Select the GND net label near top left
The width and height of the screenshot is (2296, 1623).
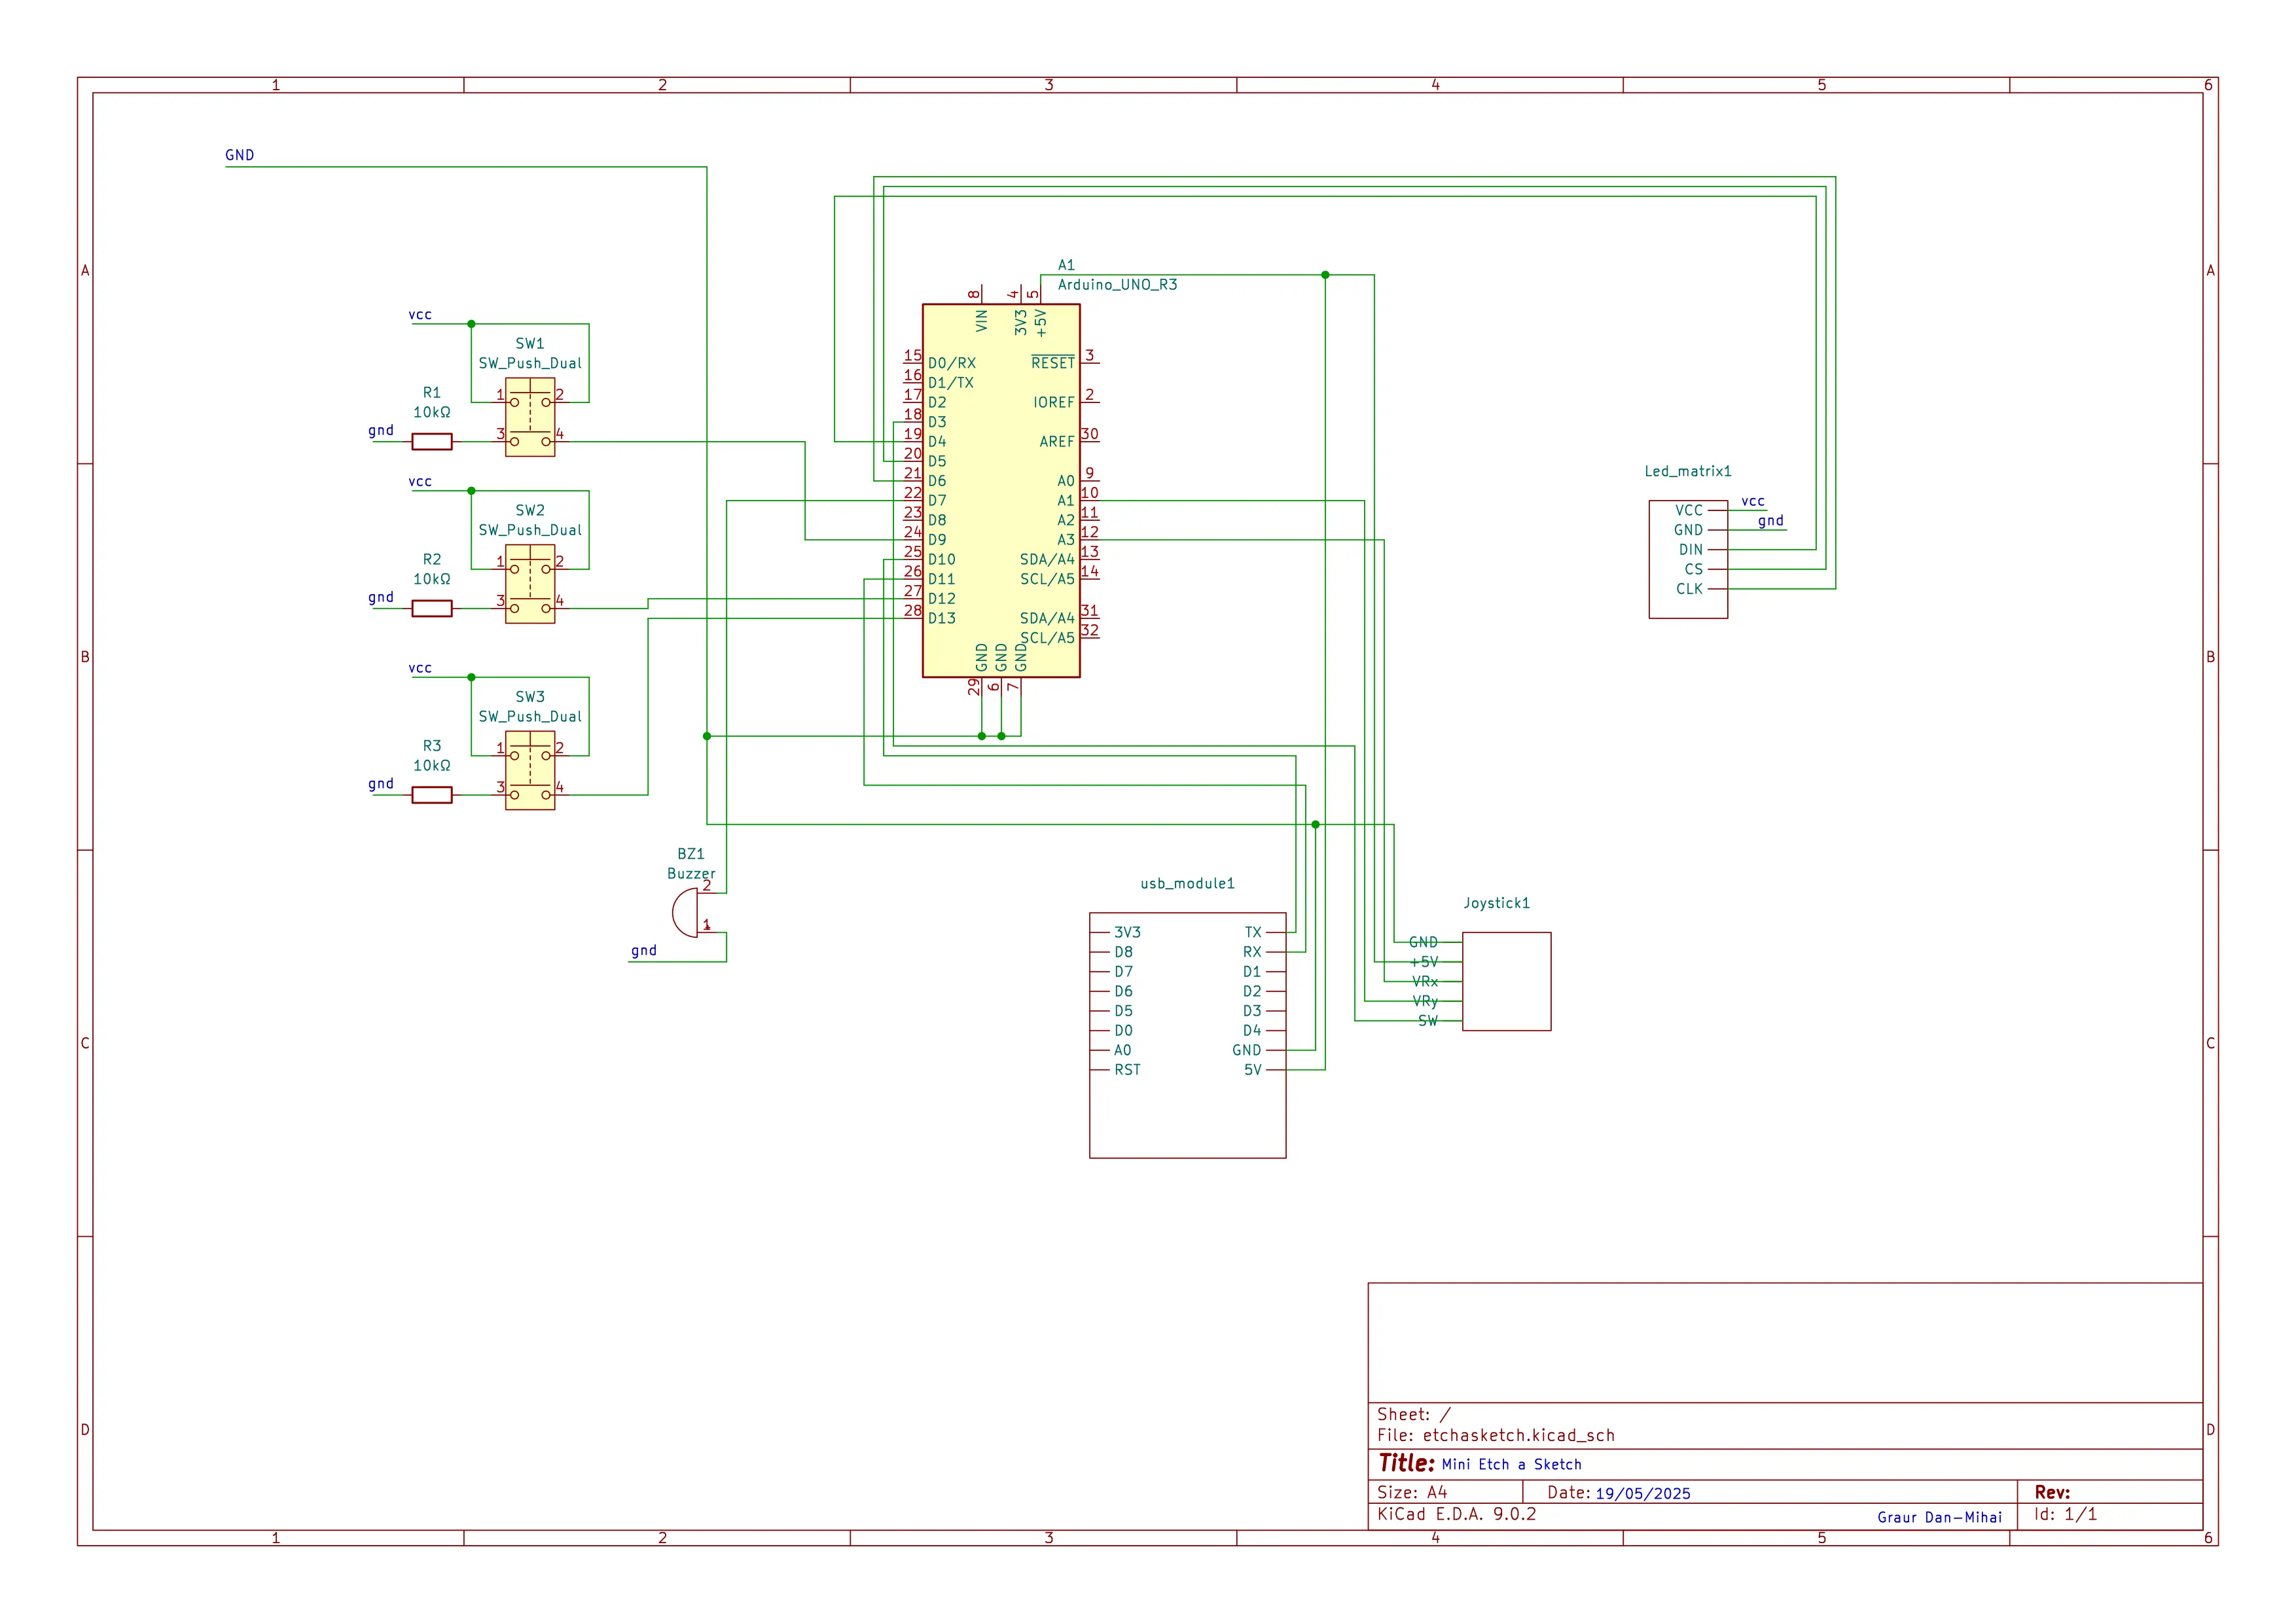pyautogui.click(x=239, y=155)
